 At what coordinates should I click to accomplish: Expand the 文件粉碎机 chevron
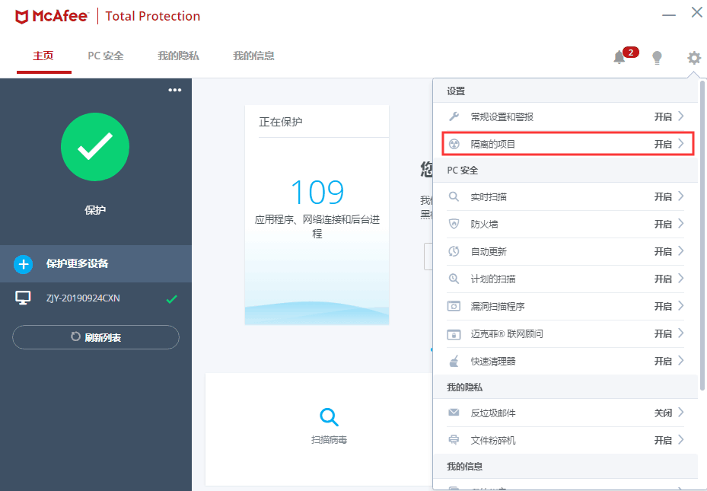681,439
